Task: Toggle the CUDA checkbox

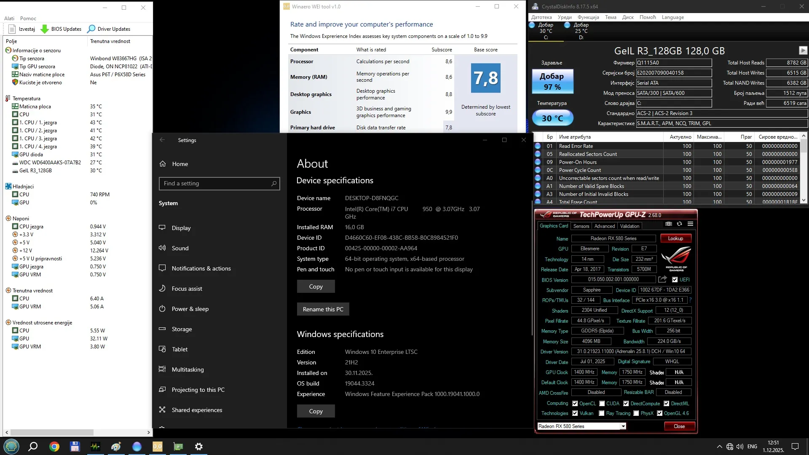Action: pos(602,404)
